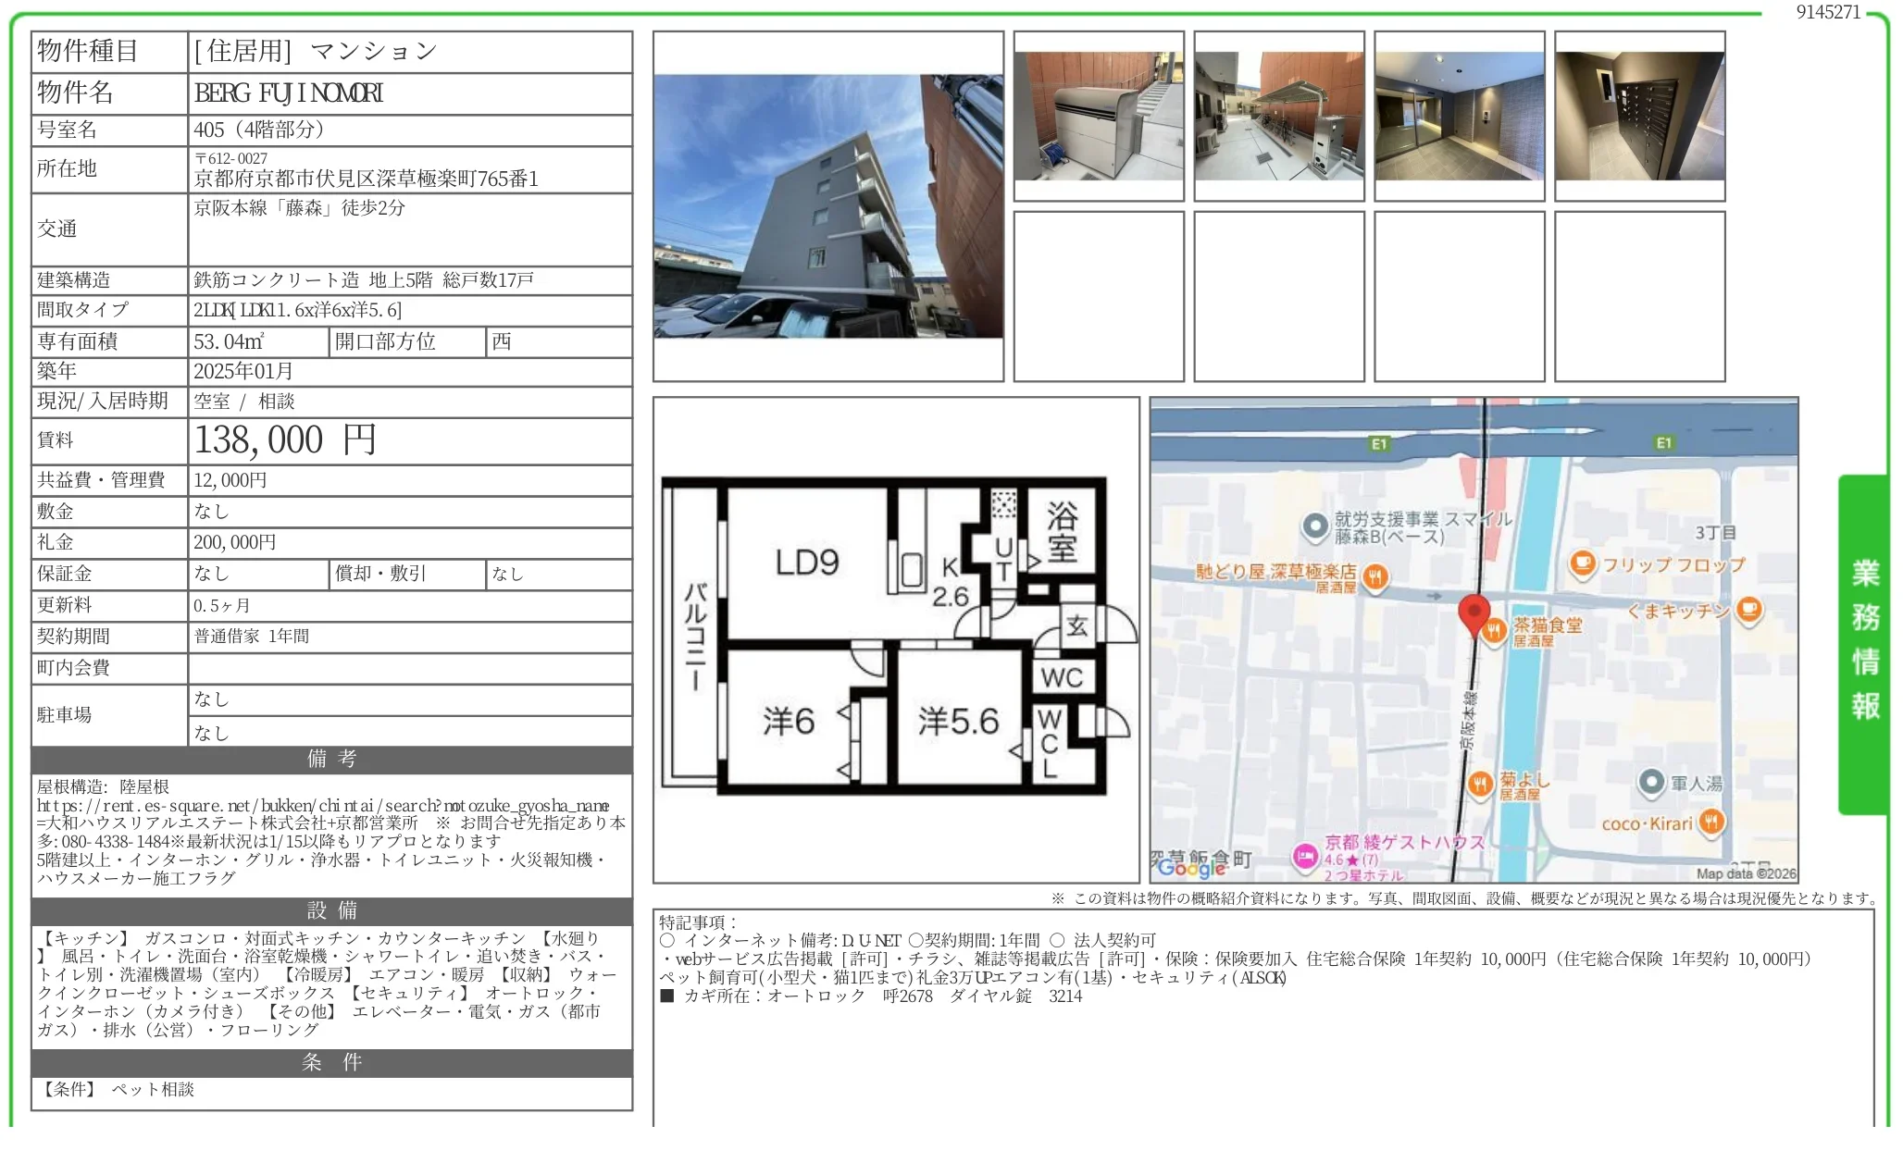Image resolution: width=1903 pixels, height=1163 pixels.
Task: Open the mailbox area photo
Action: pyautogui.click(x=1639, y=116)
